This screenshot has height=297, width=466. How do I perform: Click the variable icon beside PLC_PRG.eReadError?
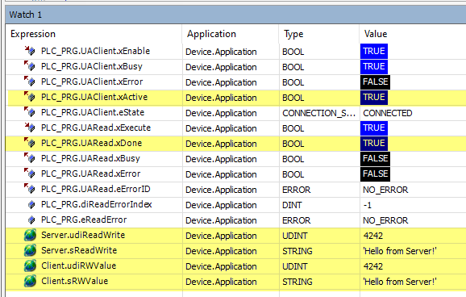pyautogui.click(x=31, y=220)
